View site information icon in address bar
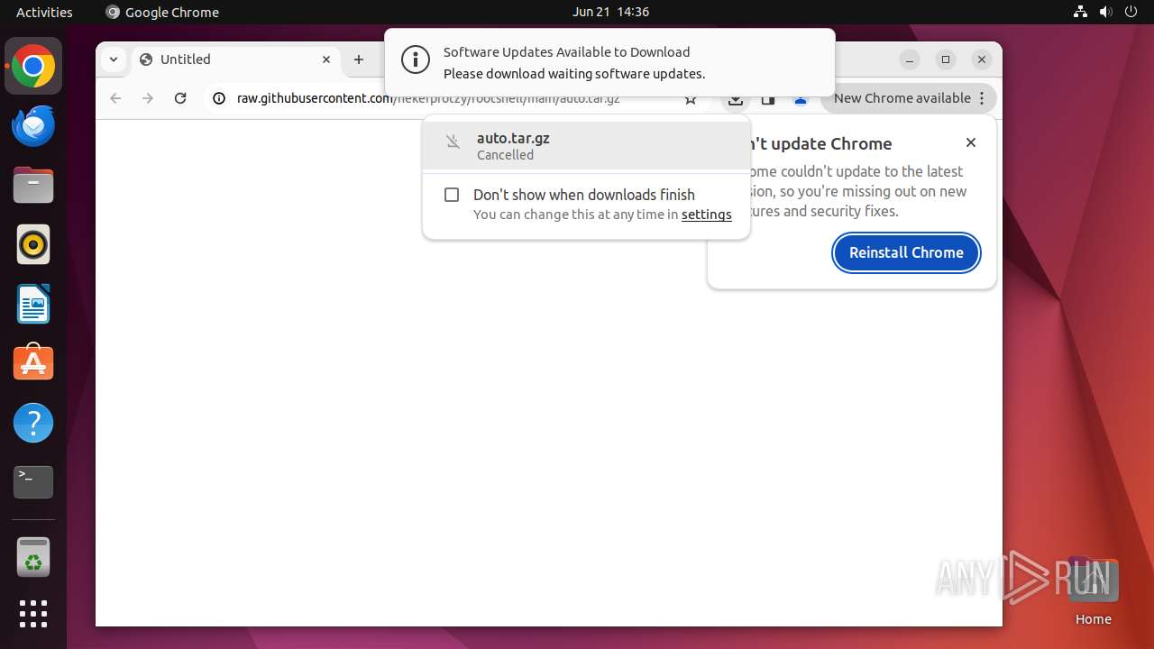1154x649 pixels. [x=218, y=98]
